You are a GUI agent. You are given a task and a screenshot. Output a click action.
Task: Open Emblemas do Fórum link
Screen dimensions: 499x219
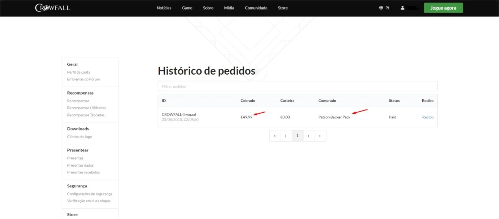pos(83,79)
